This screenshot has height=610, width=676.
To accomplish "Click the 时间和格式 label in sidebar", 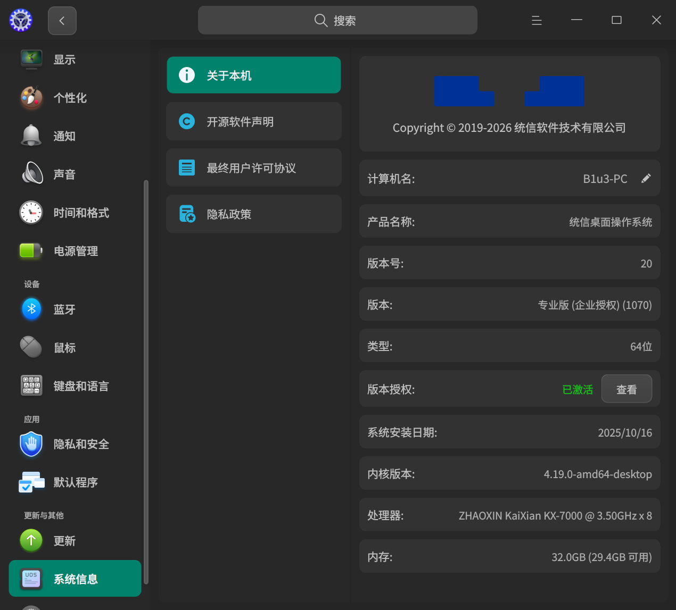I will click(81, 213).
